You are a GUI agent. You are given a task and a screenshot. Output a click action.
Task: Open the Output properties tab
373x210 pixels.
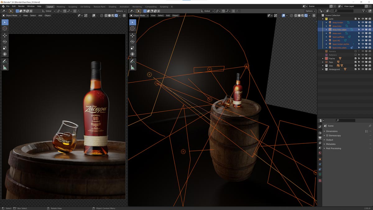(x=320, y=138)
